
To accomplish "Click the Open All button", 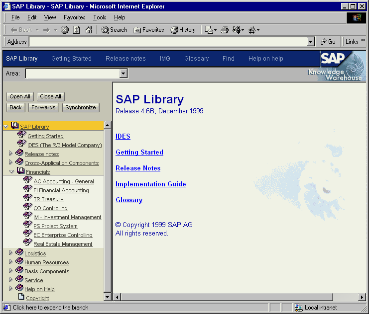I will point(20,96).
